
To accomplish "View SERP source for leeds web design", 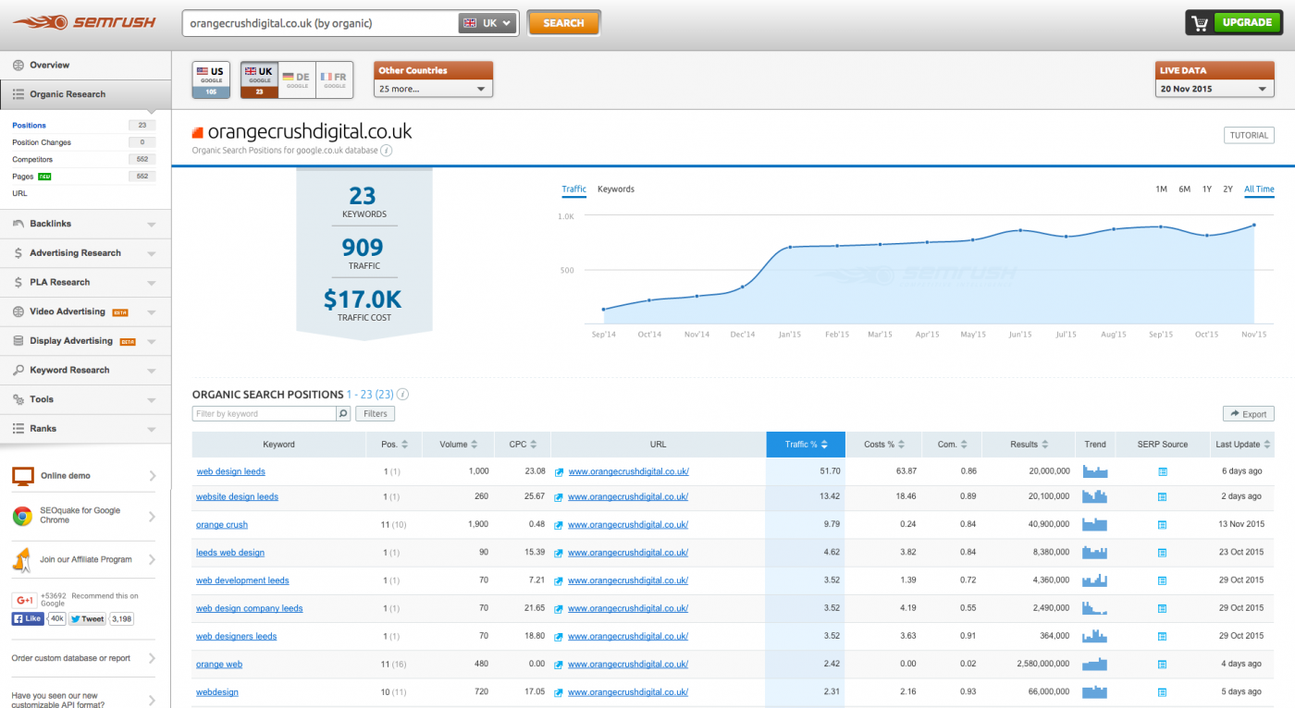I will (1163, 553).
